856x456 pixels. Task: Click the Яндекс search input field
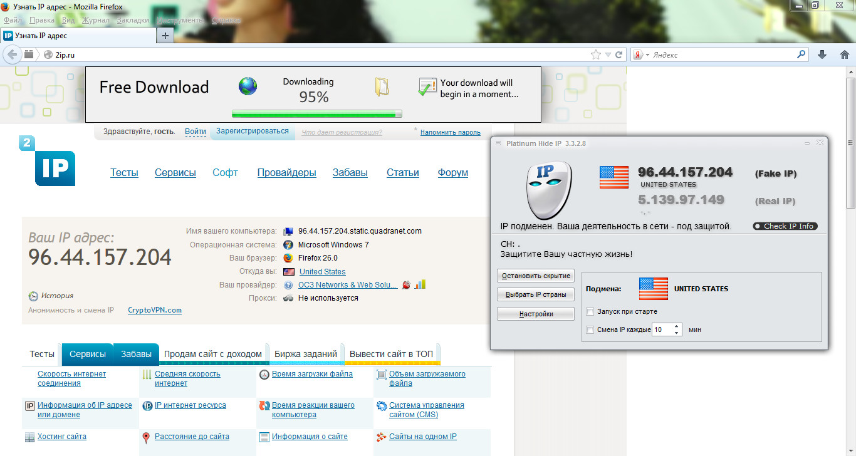click(724, 55)
